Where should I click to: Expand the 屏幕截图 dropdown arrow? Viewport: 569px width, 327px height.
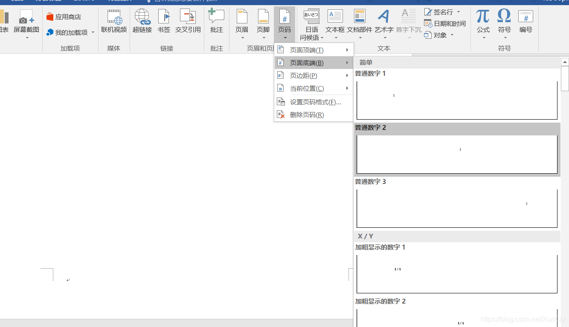pyautogui.click(x=27, y=38)
